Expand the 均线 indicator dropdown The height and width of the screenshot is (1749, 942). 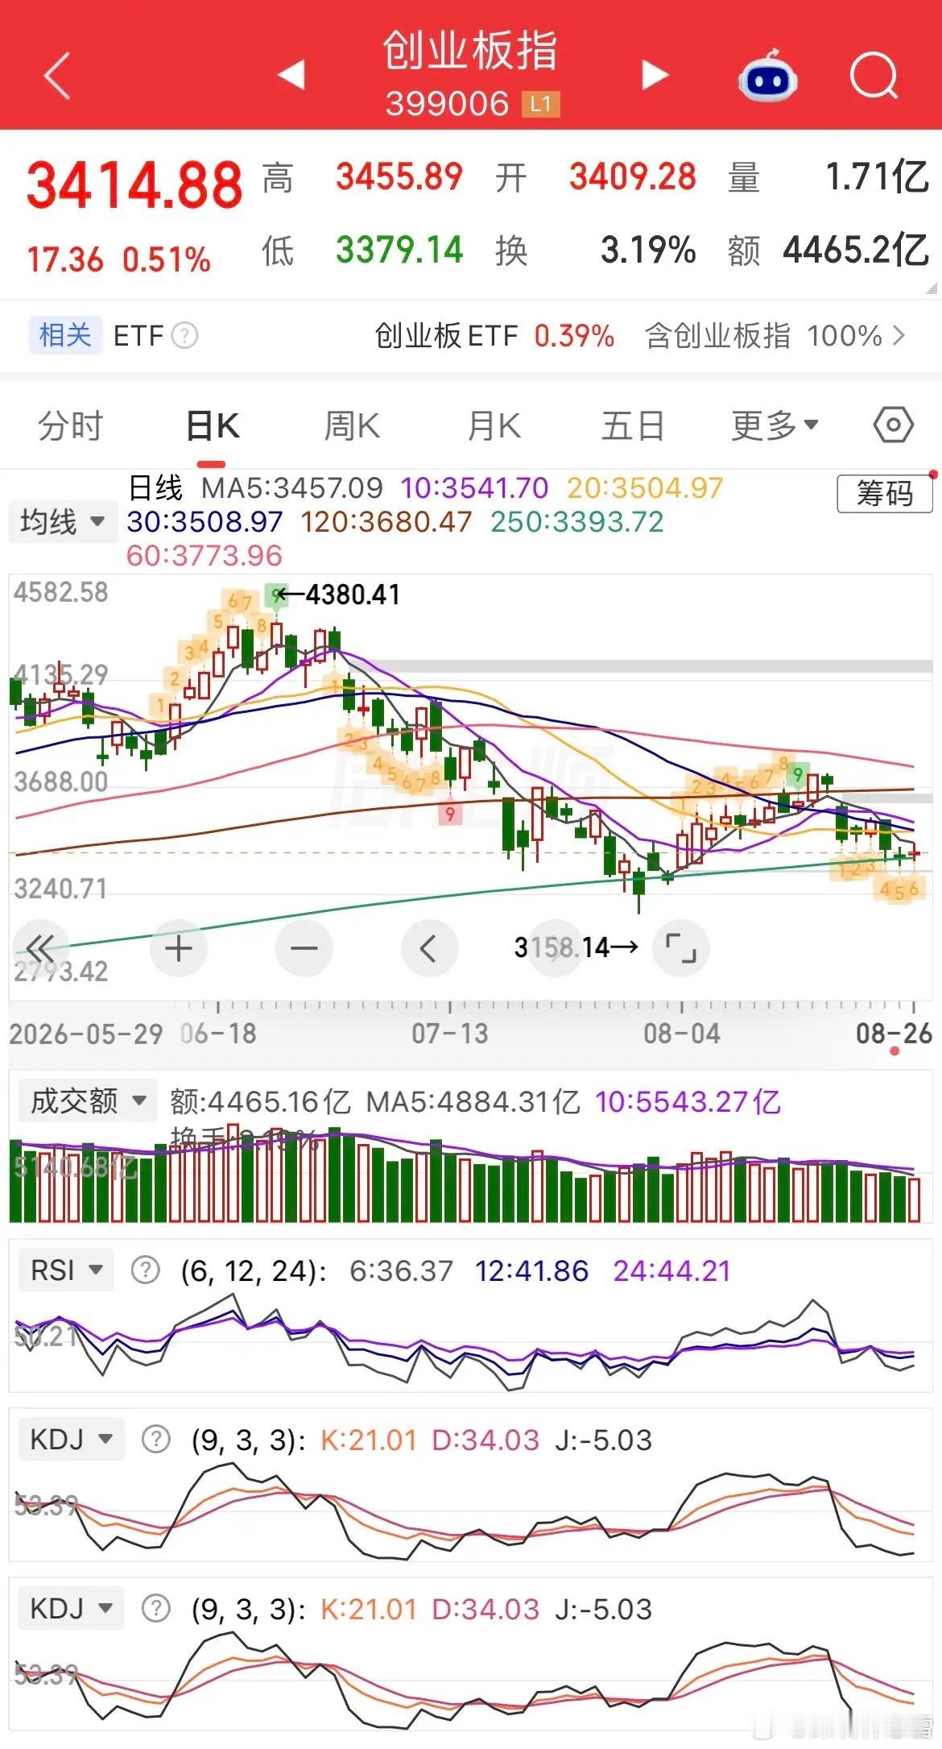tap(62, 521)
